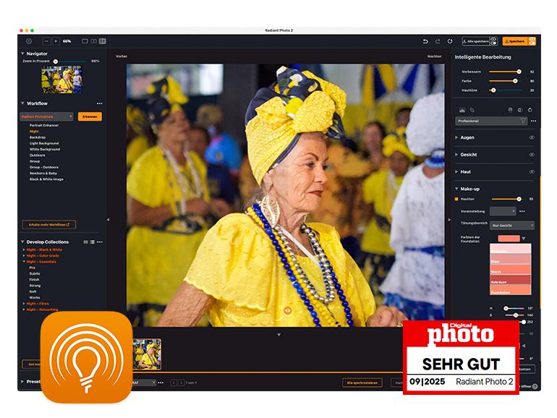The height and width of the screenshot is (418, 557).
Task: Click the before/after split handle on photo
Action: tap(288, 310)
